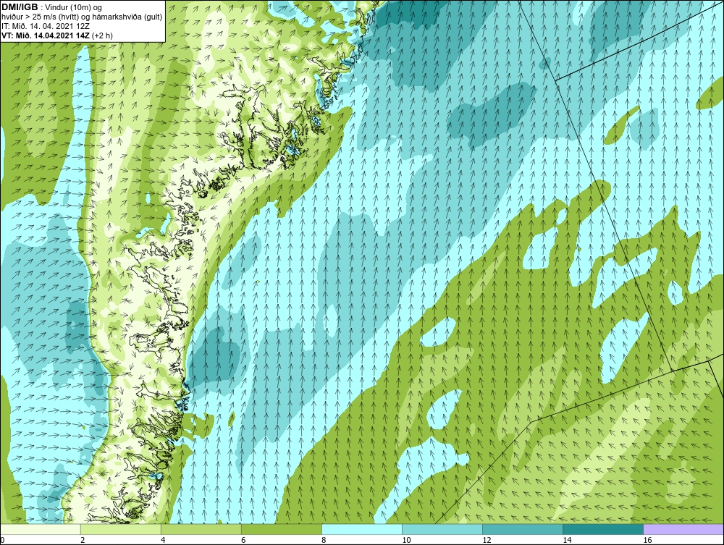
Task: Click the 'Vindur (10m) og' label
Action: pos(73,7)
